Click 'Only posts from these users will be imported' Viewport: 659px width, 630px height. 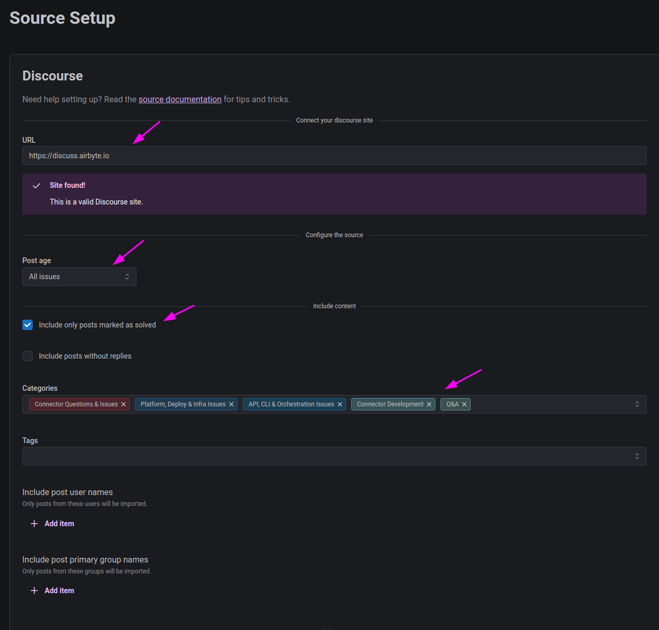85,504
